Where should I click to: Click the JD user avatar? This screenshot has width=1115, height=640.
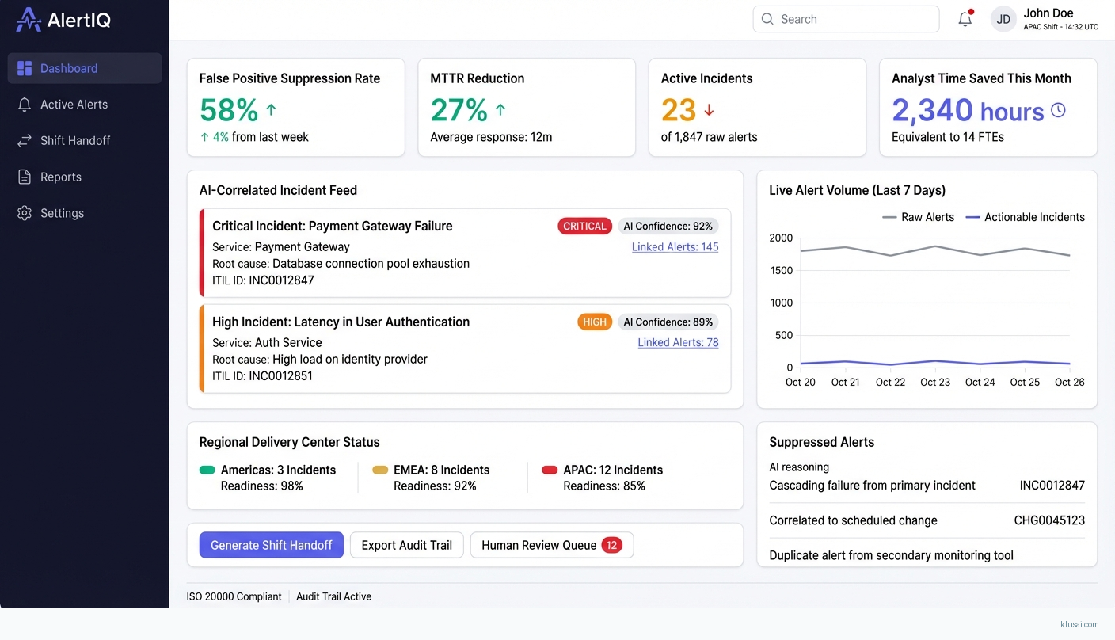(1003, 20)
